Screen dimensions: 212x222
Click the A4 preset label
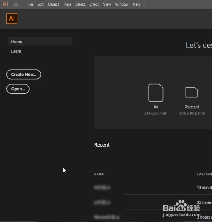point(156,107)
